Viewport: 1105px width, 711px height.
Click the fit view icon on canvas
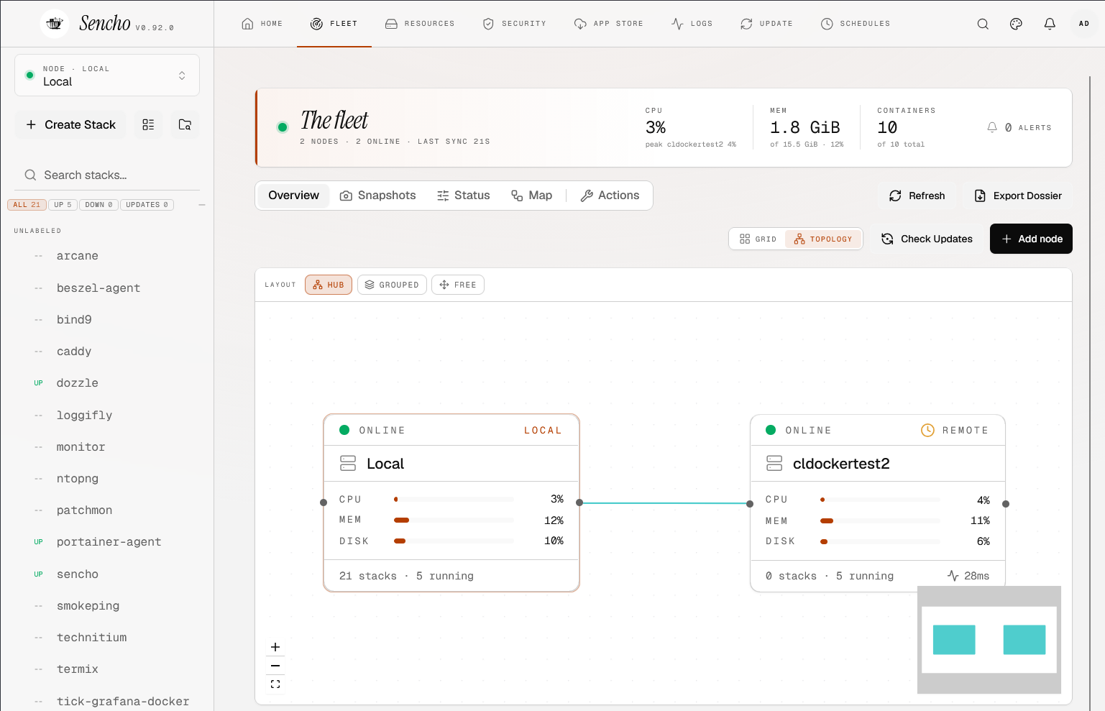[x=275, y=684]
